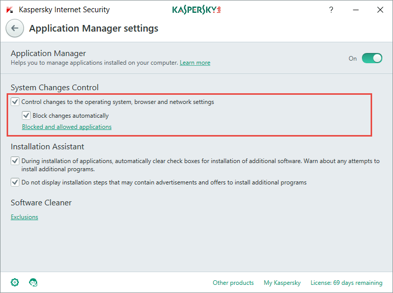
Task: Turn off the Application Manager switch
Action: tap(372, 58)
